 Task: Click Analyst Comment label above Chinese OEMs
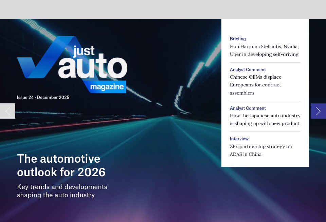click(x=248, y=70)
